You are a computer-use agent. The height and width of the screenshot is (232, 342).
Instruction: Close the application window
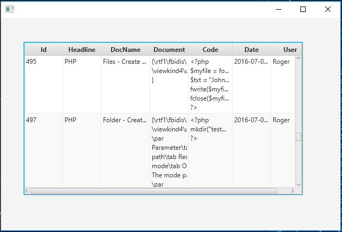point(328,9)
